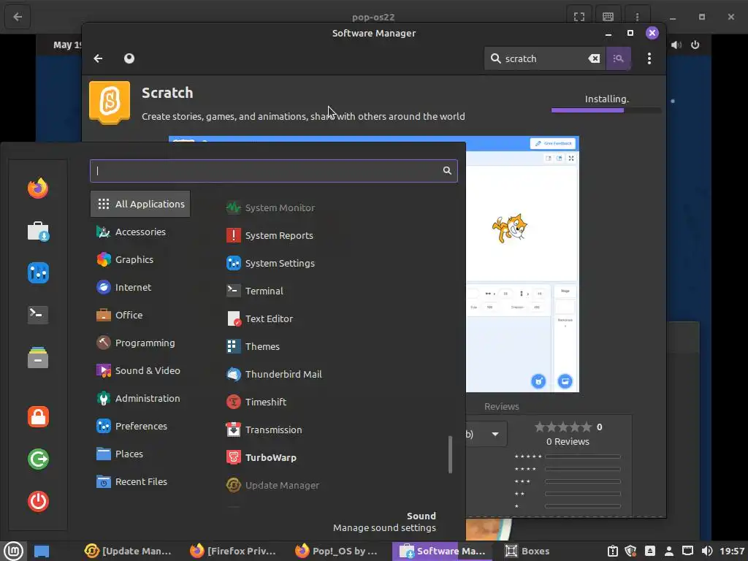Select the Graphics category
The width and height of the screenshot is (748, 561).
click(140, 259)
